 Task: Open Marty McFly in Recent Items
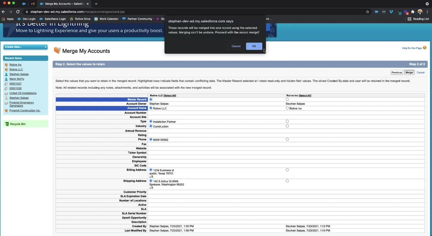tap(17, 79)
